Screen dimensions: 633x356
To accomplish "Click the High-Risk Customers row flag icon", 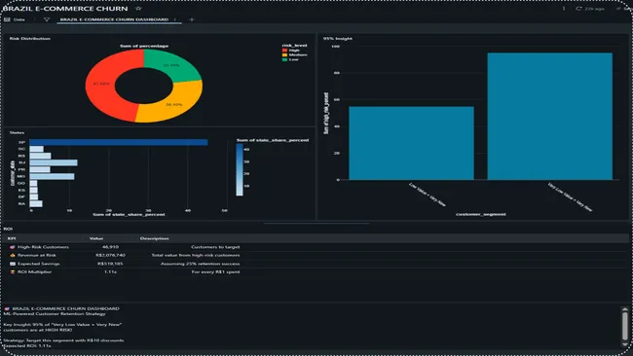I will (12, 247).
